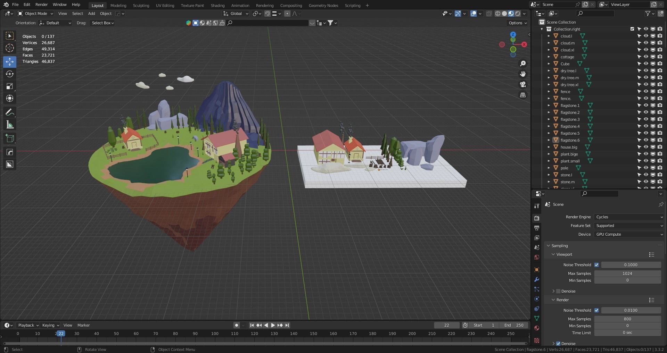This screenshot has height=353, width=667.
Task: Toggle X-ray mode
Action: [489, 14]
